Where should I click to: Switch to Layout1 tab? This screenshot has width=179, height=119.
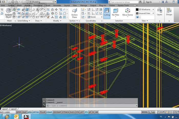pyautogui.click(x=5, y=109)
